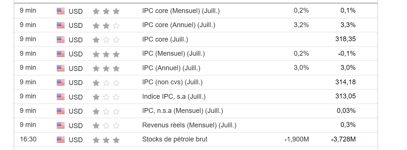407x150 pixels.
Task: Open the IPC core (Mensuel) (Juill.) event
Action: point(181,11)
